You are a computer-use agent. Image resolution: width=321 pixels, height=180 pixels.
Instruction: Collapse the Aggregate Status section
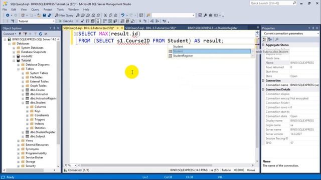coord(263,45)
